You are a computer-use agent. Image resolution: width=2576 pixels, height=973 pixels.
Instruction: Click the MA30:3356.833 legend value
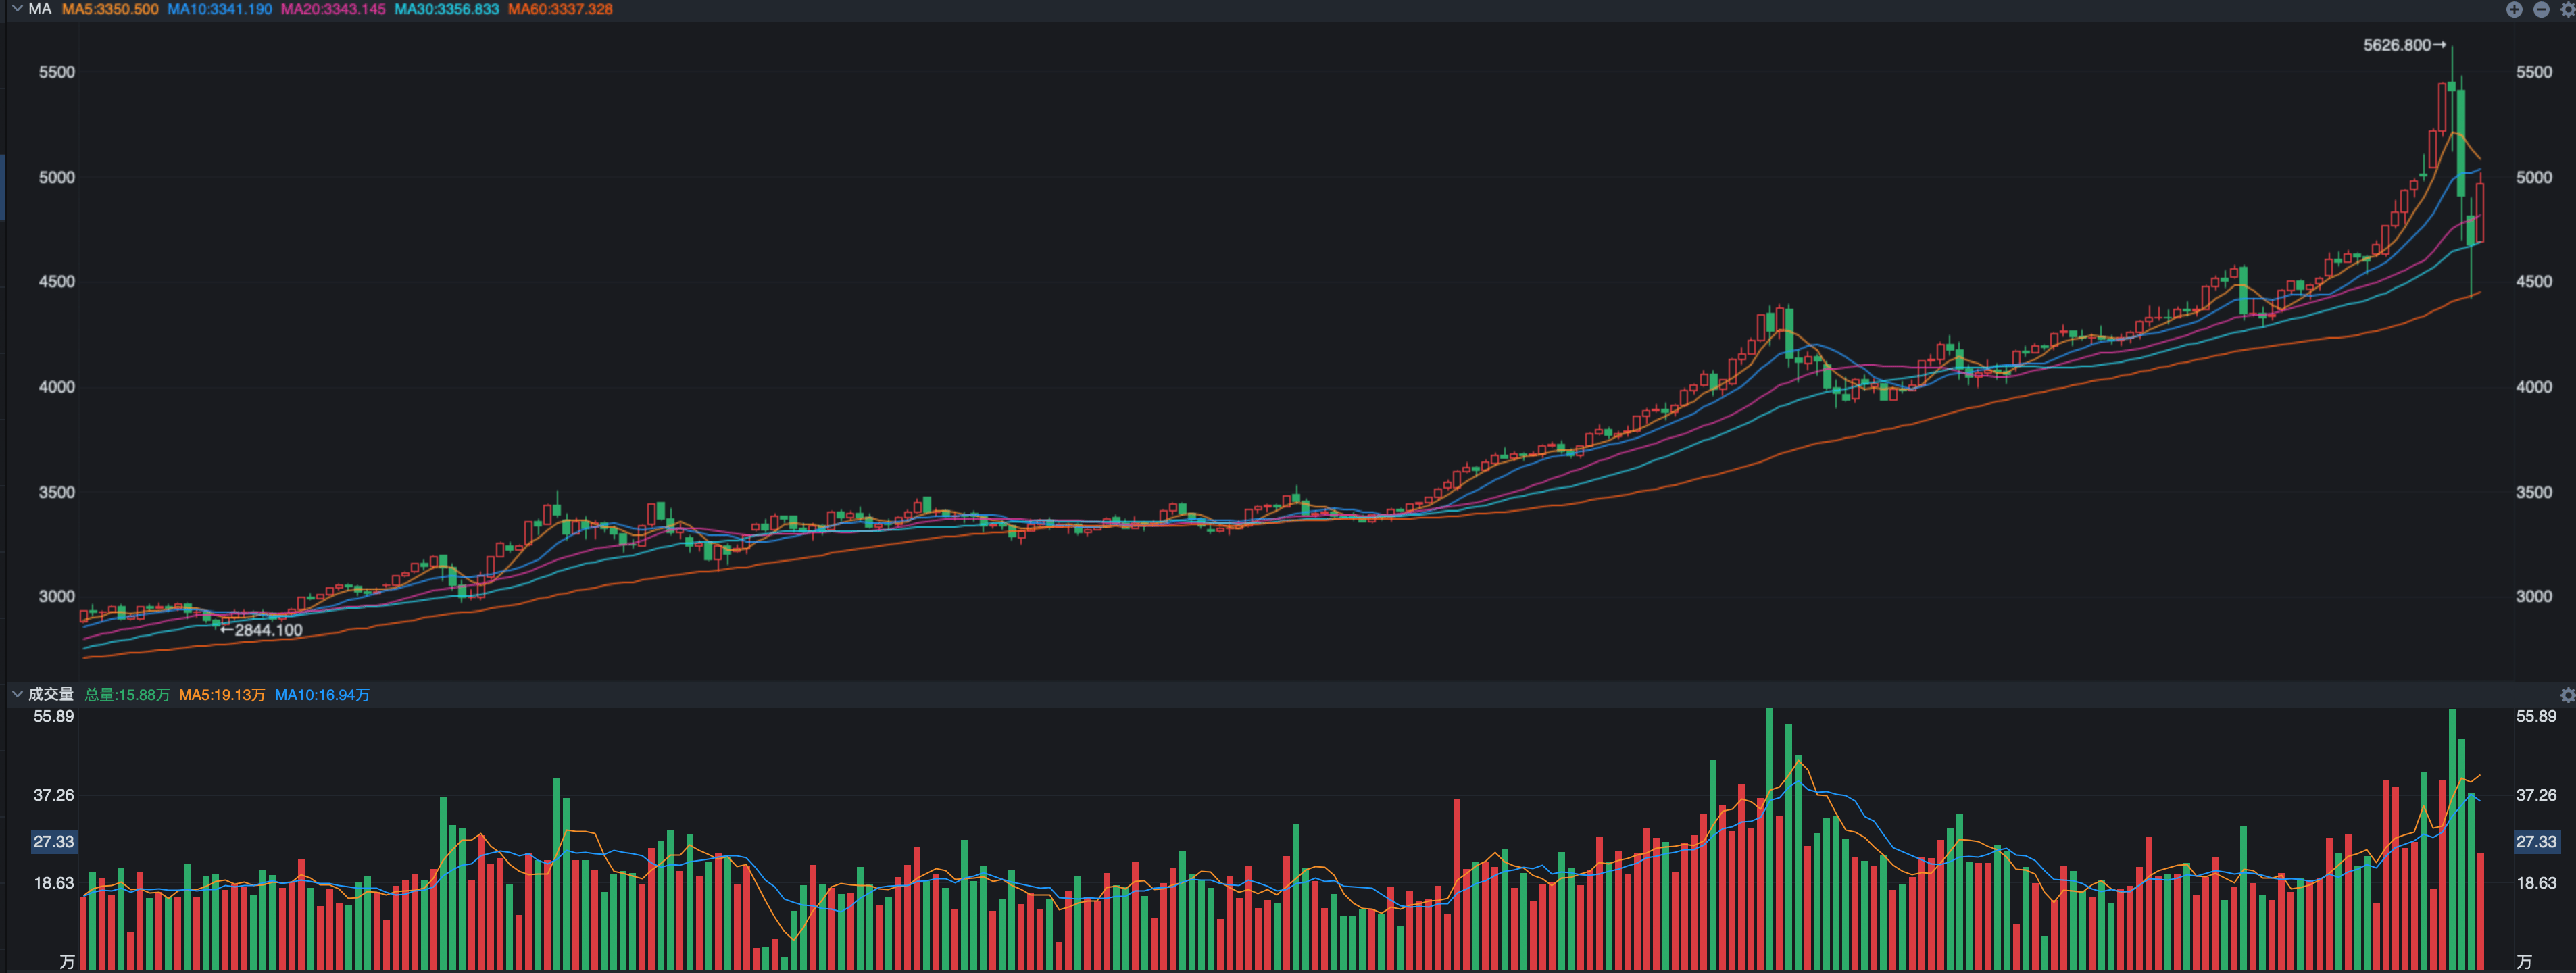pyautogui.click(x=446, y=9)
